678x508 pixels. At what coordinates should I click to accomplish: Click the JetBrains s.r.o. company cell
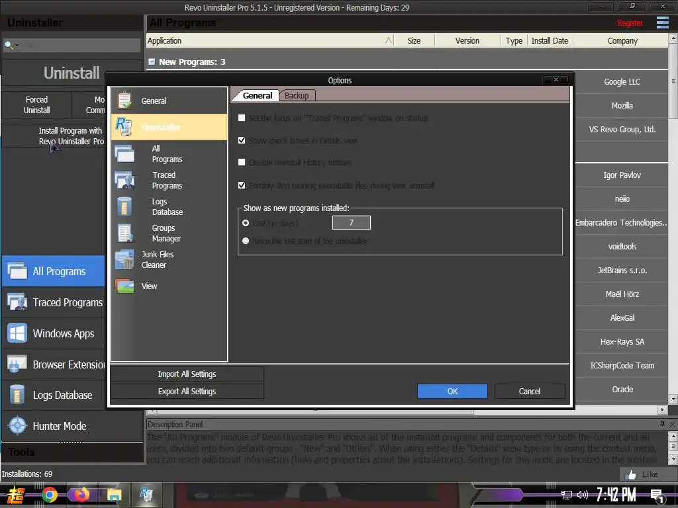click(622, 270)
